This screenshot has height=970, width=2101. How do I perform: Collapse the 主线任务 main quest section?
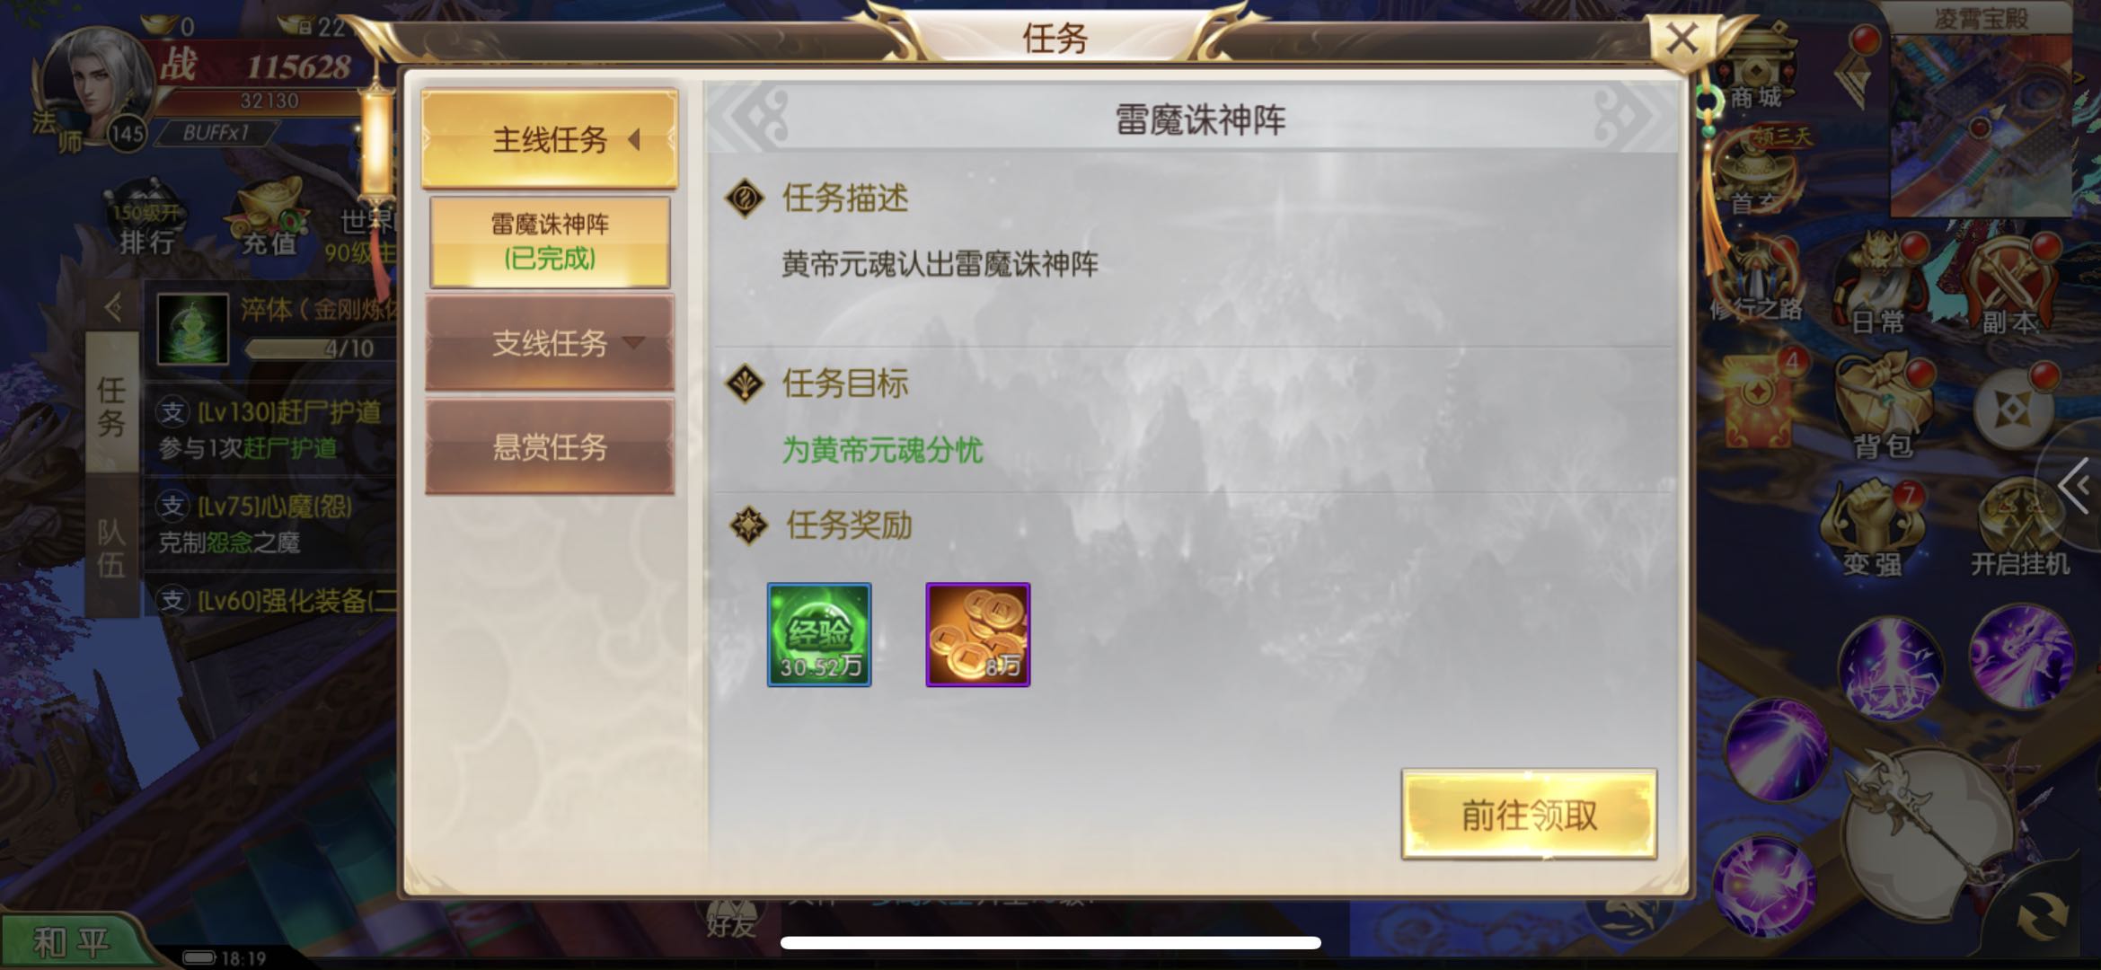(x=550, y=139)
